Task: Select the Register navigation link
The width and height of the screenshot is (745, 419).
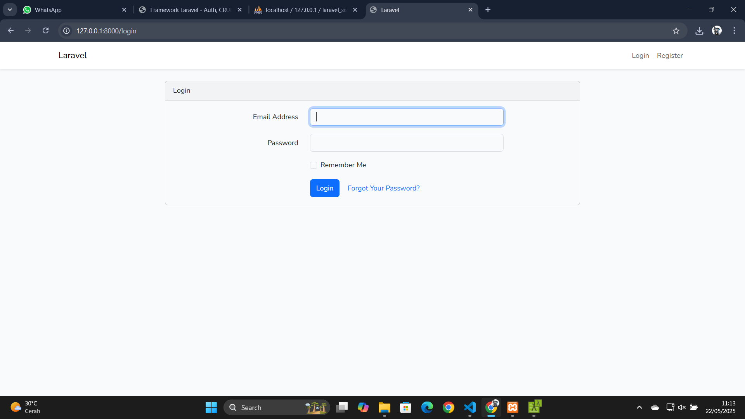Action: [x=670, y=55]
